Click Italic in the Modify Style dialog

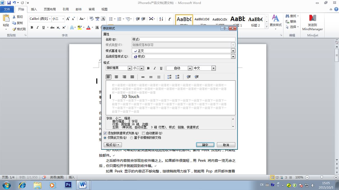coord(155,68)
